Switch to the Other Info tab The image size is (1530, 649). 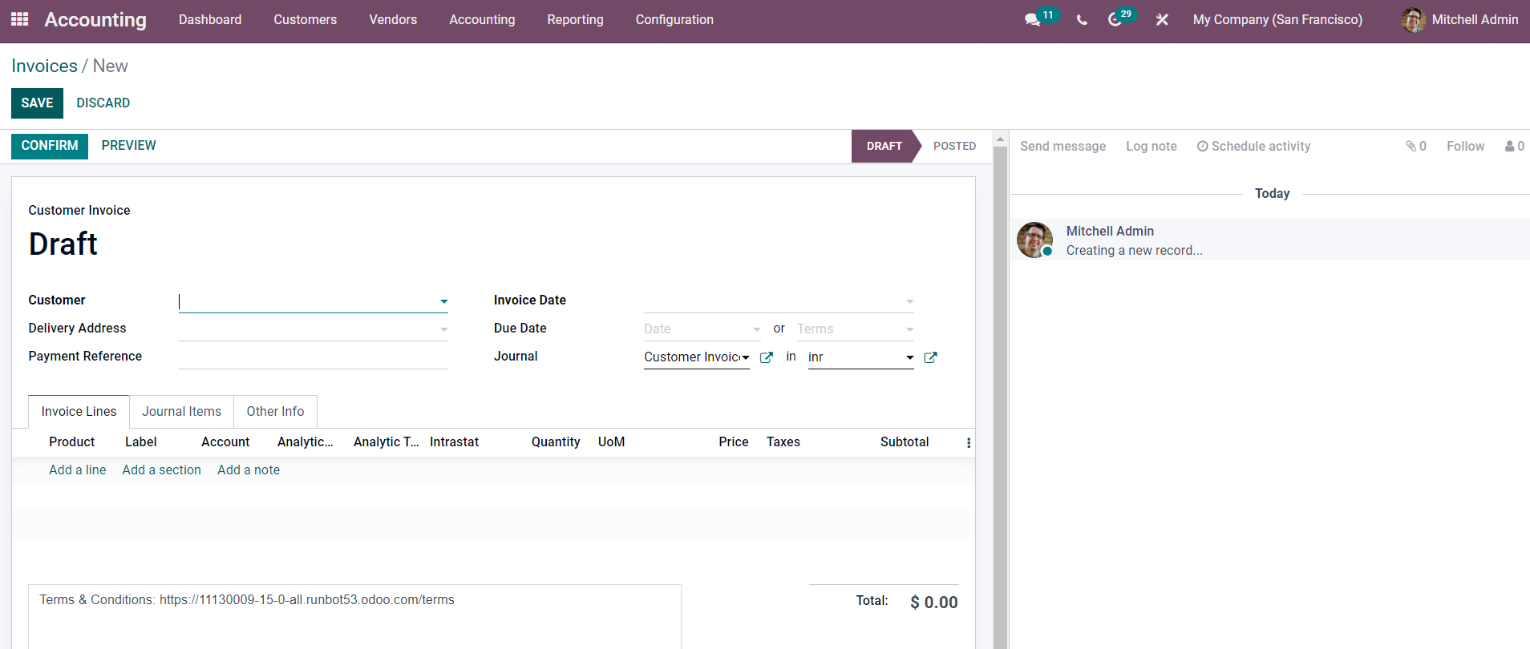pos(275,412)
